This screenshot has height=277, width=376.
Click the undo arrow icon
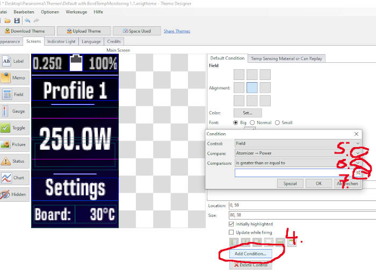click(x=27, y=20)
